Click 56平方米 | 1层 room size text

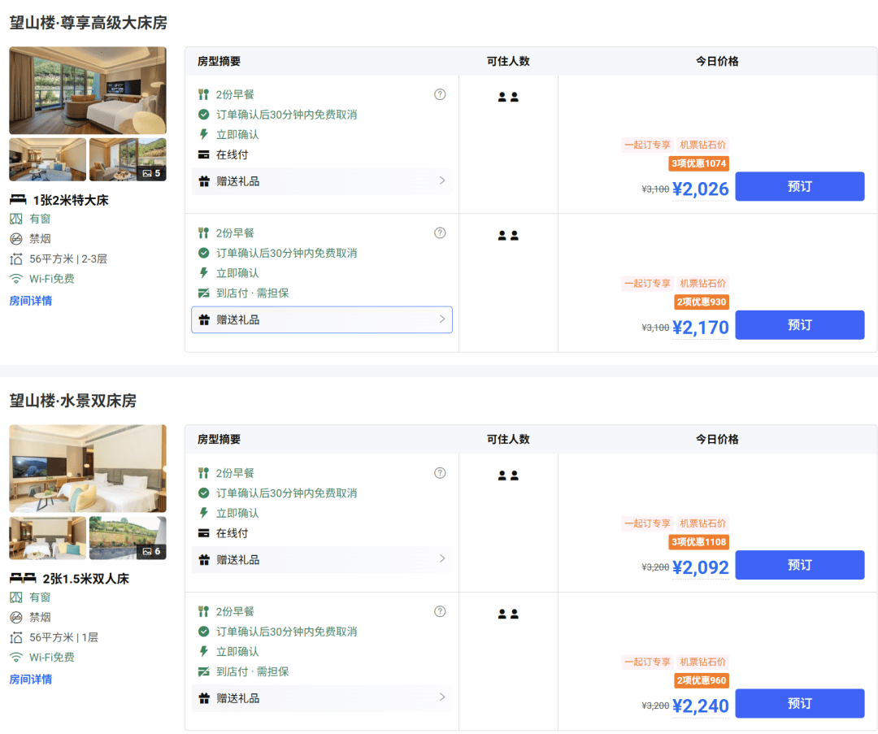click(64, 638)
